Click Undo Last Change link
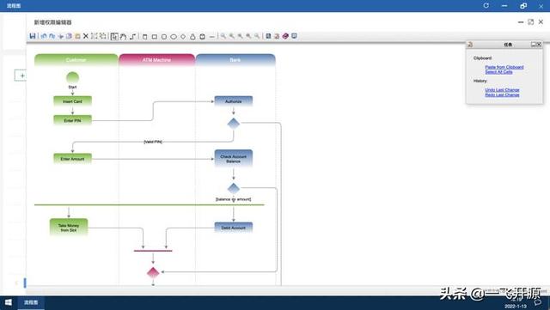550x310 pixels. point(502,90)
